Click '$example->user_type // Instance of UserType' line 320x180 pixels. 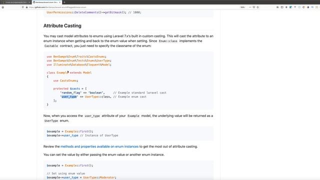click(82, 135)
